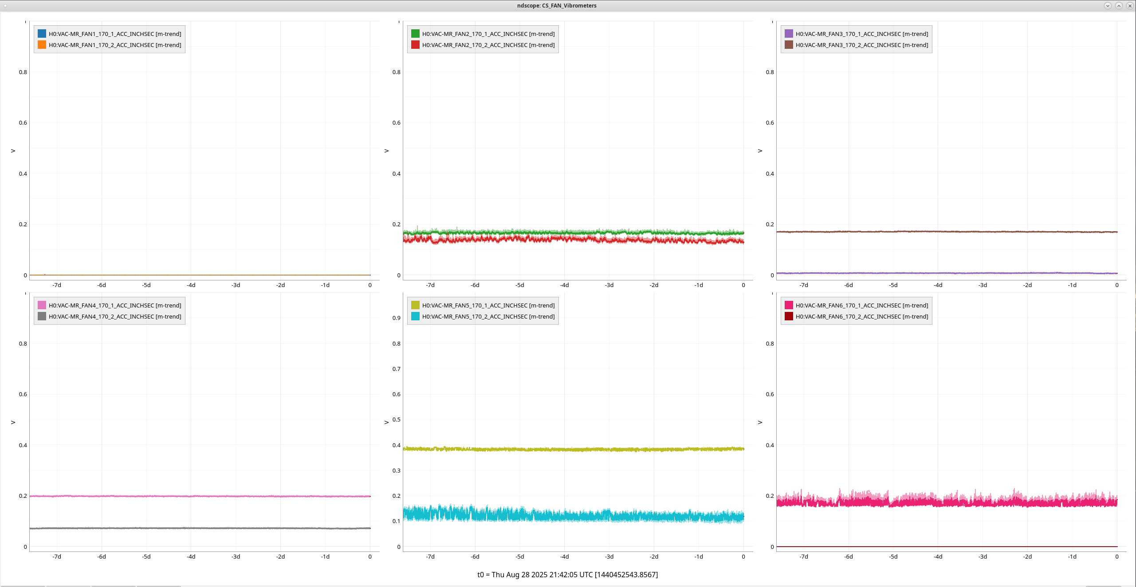Click the magenta FAN6_170_1 legend color swatch

[x=789, y=305]
